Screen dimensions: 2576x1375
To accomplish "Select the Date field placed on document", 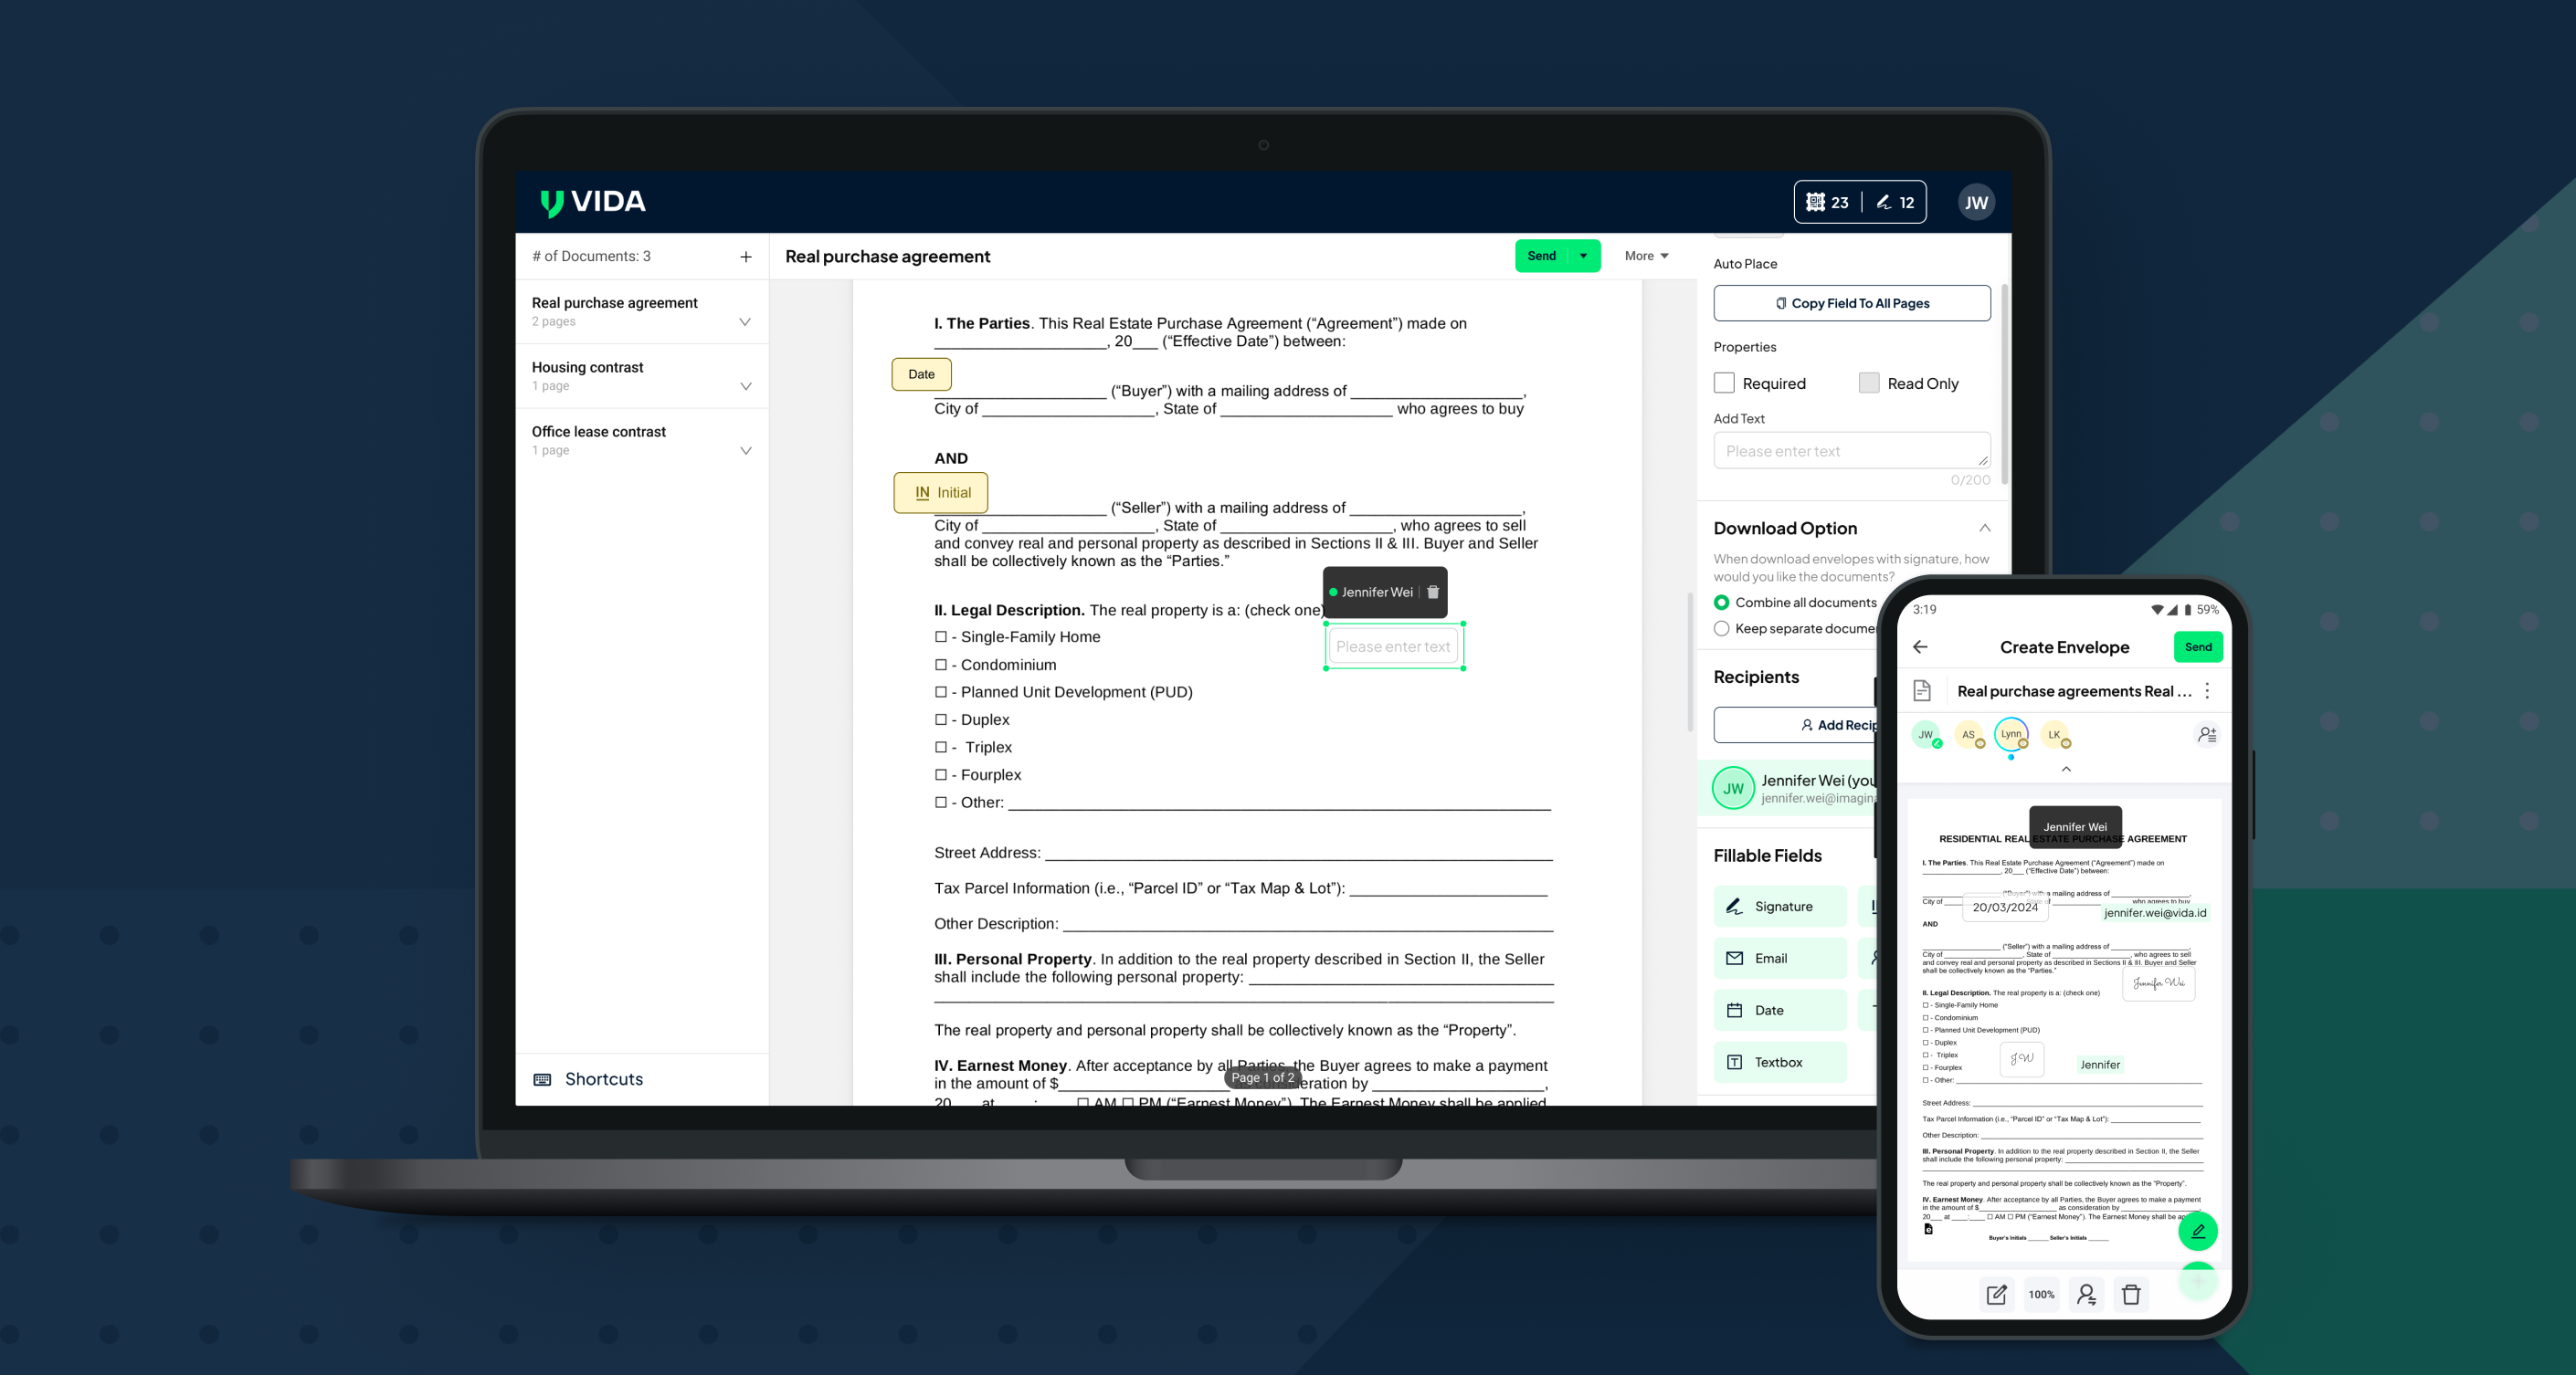I will pyautogui.click(x=921, y=374).
